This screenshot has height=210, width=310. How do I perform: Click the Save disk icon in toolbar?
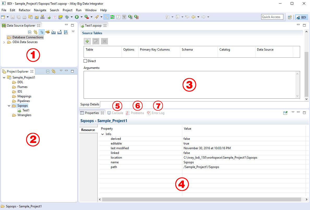(x=13, y=17)
